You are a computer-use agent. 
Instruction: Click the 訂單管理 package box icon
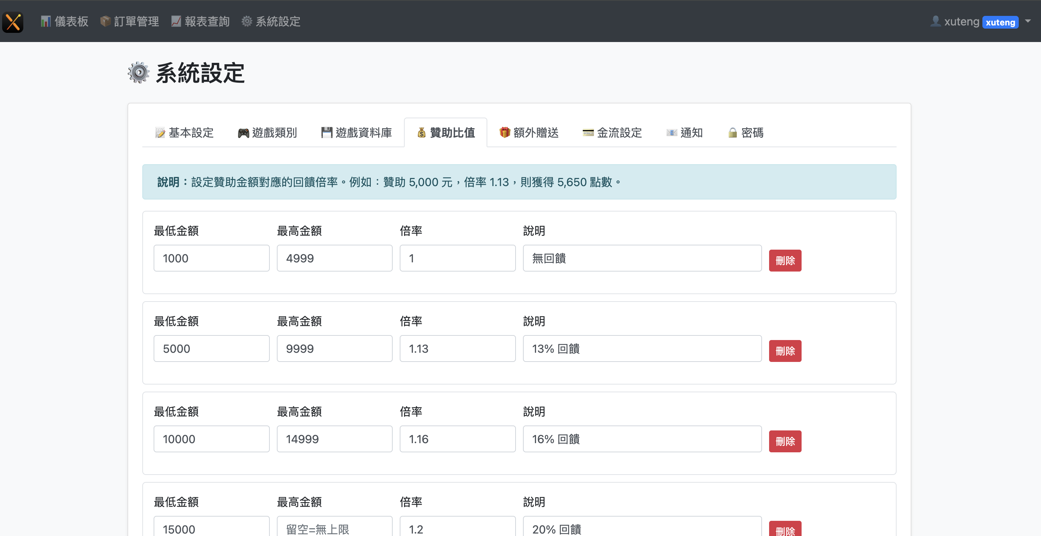tap(105, 22)
